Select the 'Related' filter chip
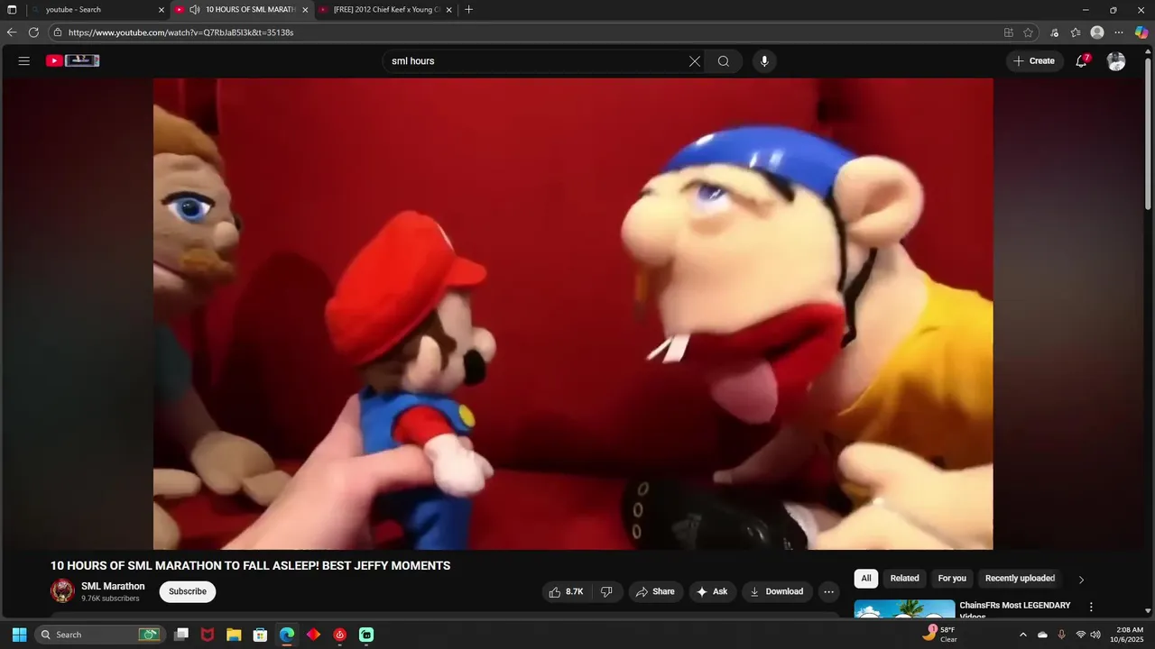 coord(904,579)
